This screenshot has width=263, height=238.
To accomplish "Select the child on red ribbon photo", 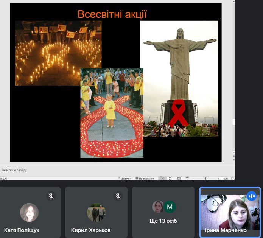I will click(x=112, y=113).
